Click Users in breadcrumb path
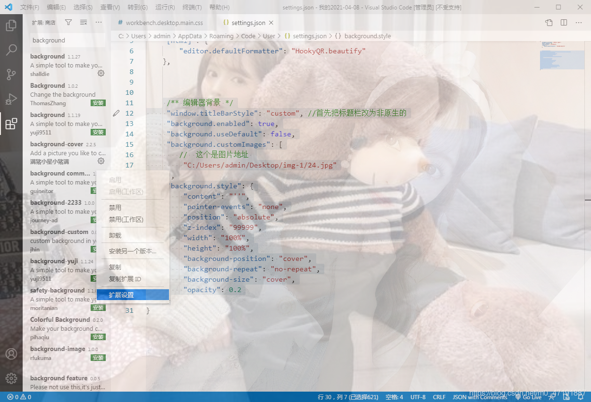Image resolution: width=591 pixels, height=402 pixels. (x=138, y=36)
